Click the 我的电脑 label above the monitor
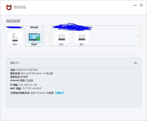This screenshot has height=121, width=147. click(34, 28)
